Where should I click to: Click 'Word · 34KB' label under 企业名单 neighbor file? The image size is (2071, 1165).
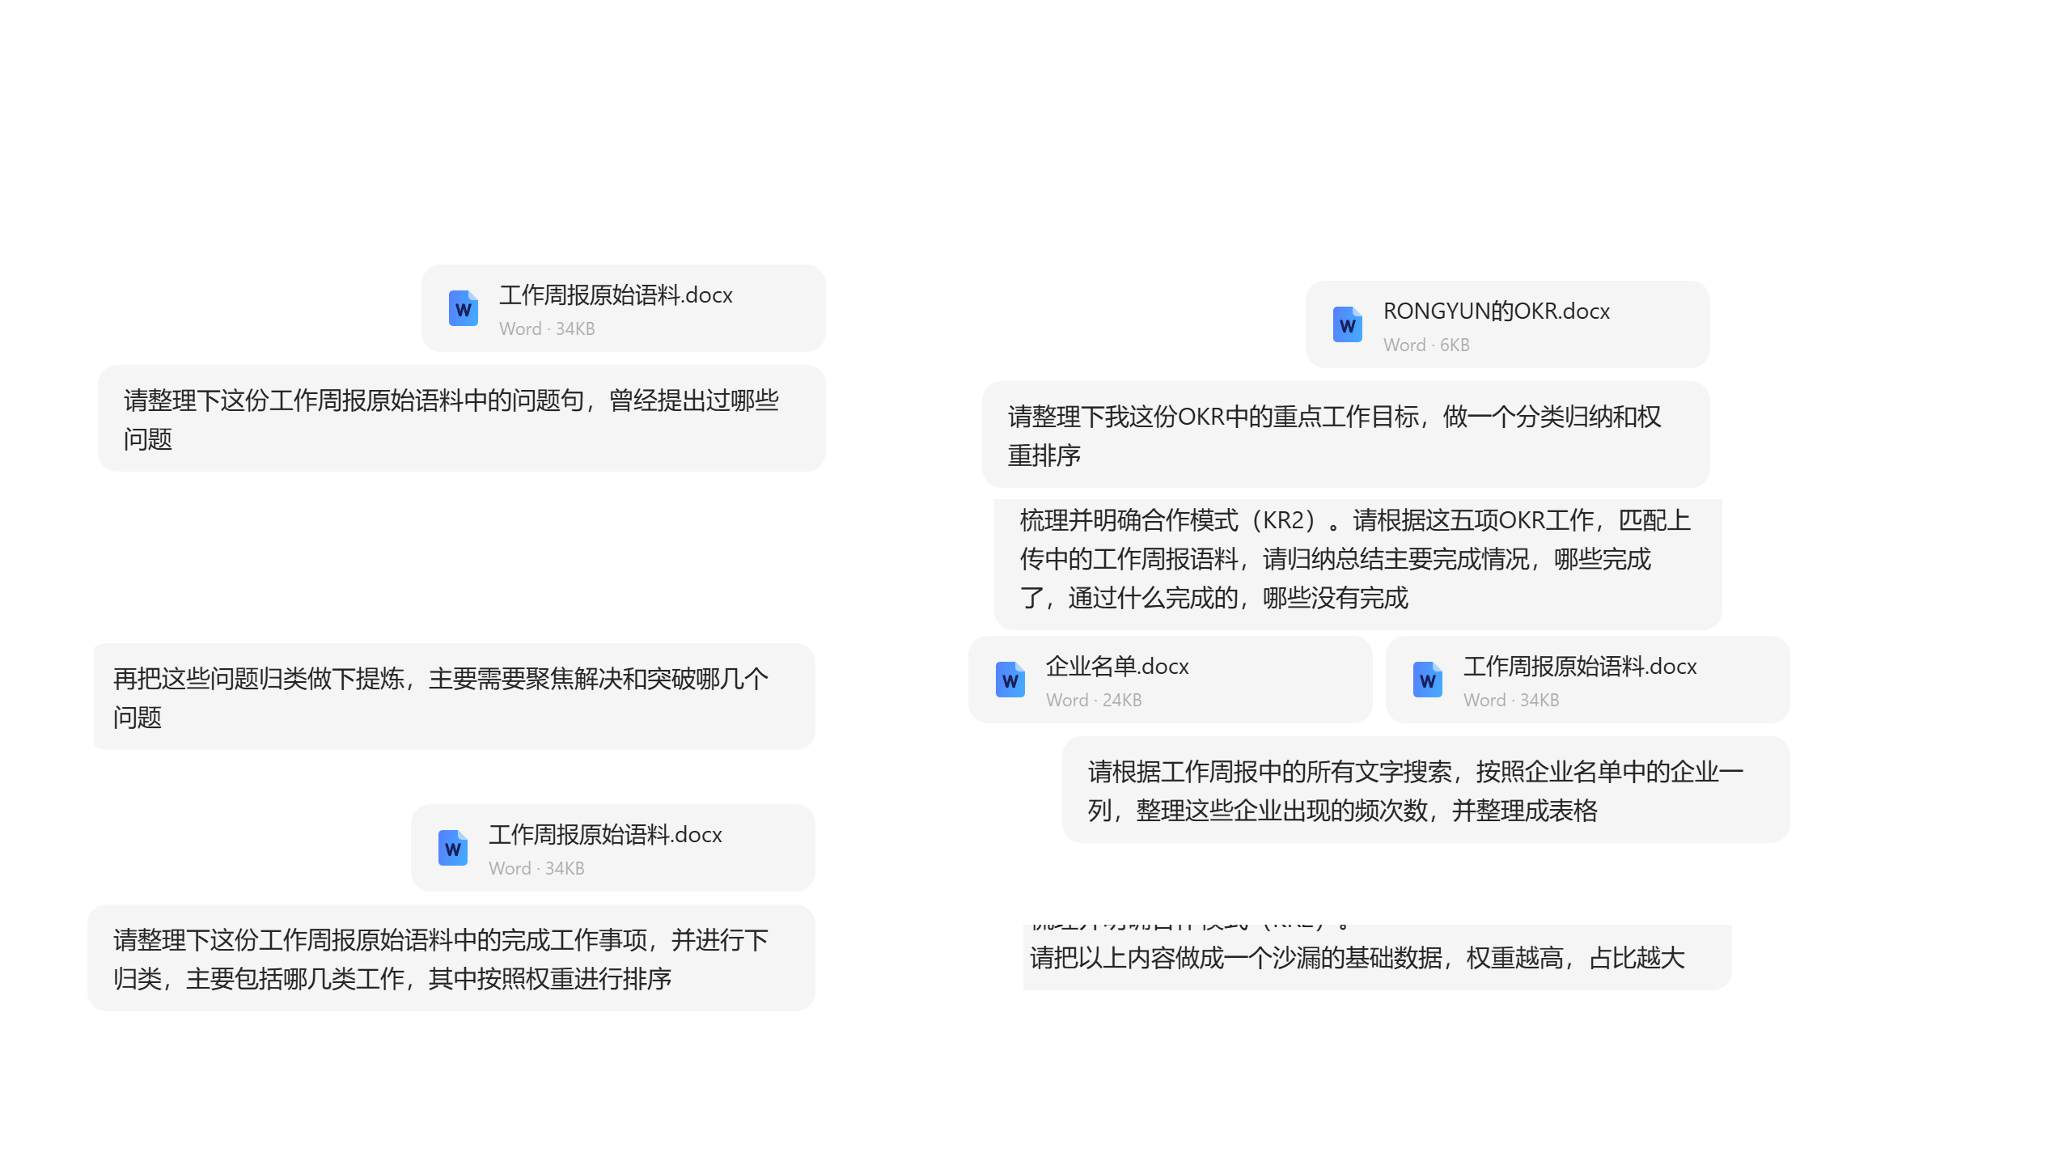click(1510, 700)
